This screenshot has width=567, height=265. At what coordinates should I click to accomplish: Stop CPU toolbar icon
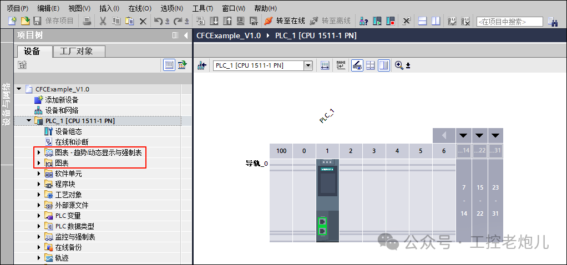(390, 21)
